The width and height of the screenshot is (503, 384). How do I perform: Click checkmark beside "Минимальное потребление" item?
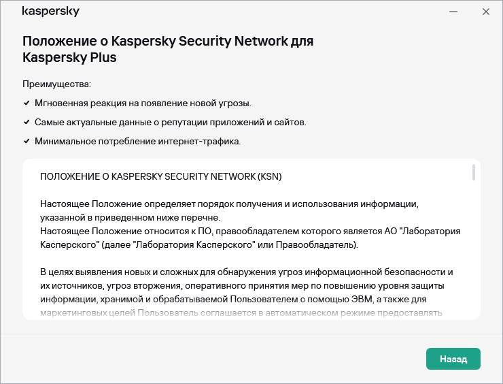point(27,142)
